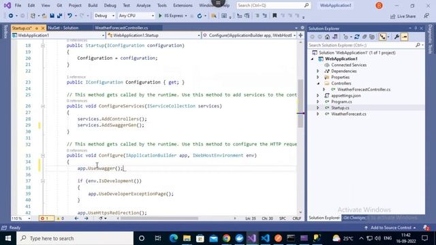Click the Save file icon in toolbar
436x245 pixels.
pos(52,16)
